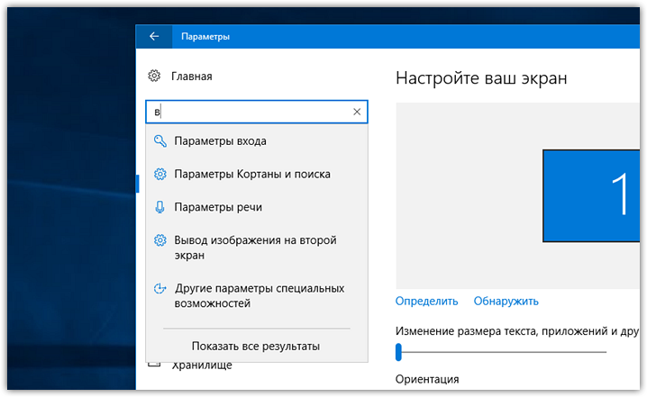Click gear icon beside Вывод изображения на второй экран
Screen dimensions: 647x397
[x=160, y=240]
